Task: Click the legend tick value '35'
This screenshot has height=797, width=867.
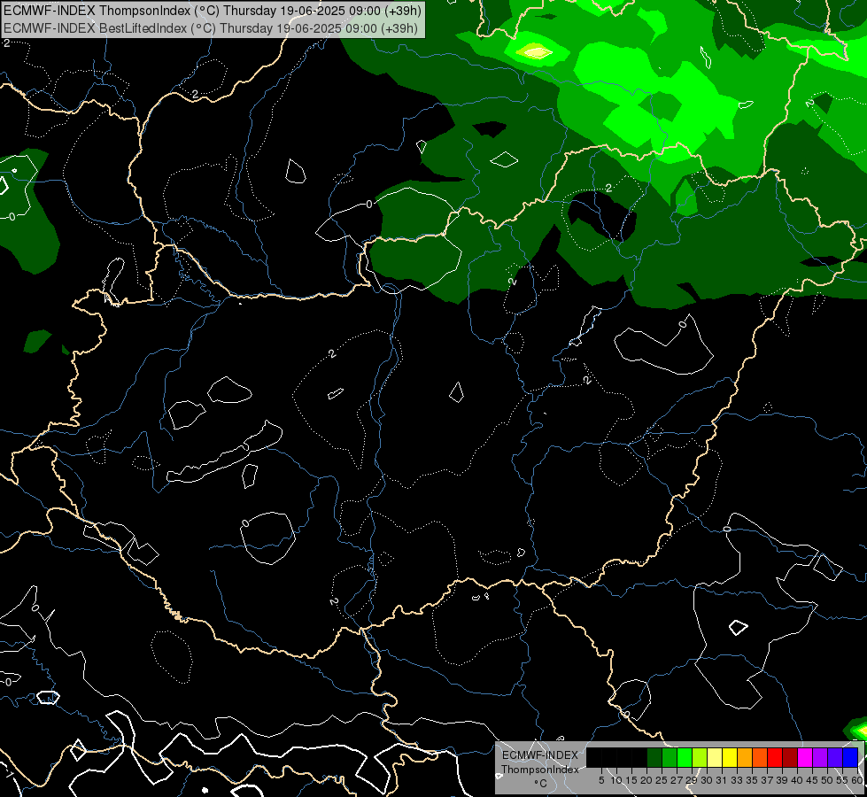Action: (752, 780)
